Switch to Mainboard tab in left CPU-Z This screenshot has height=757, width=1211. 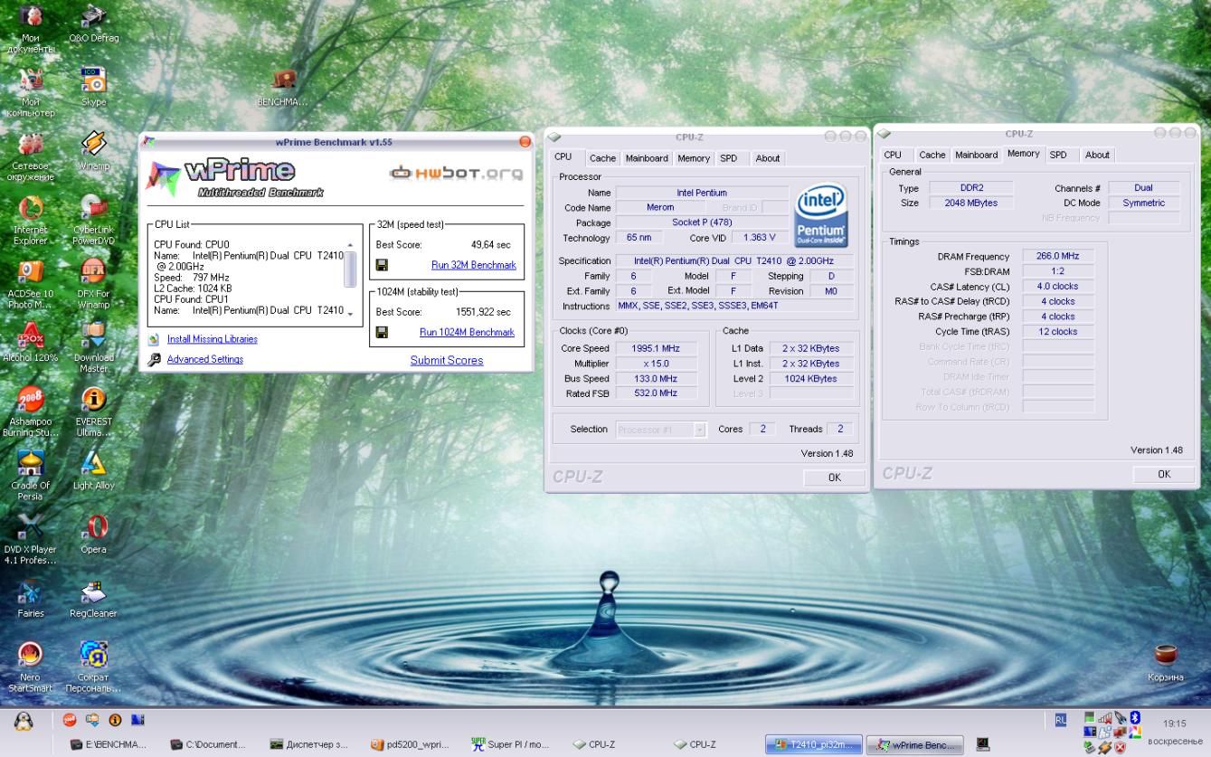[x=647, y=158]
